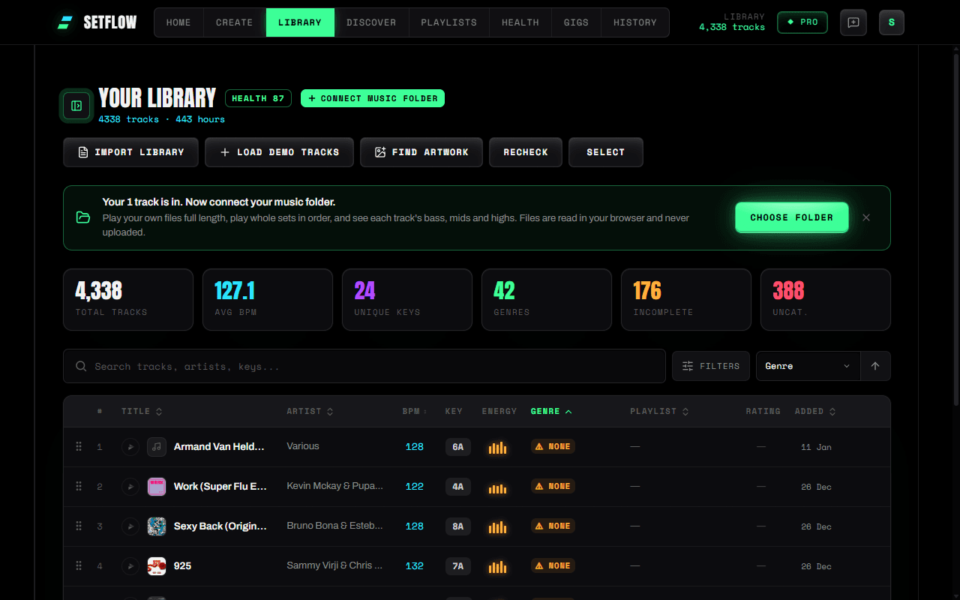Click the Connect Music Folder button
960x600 pixels.
[x=373, y=98]
